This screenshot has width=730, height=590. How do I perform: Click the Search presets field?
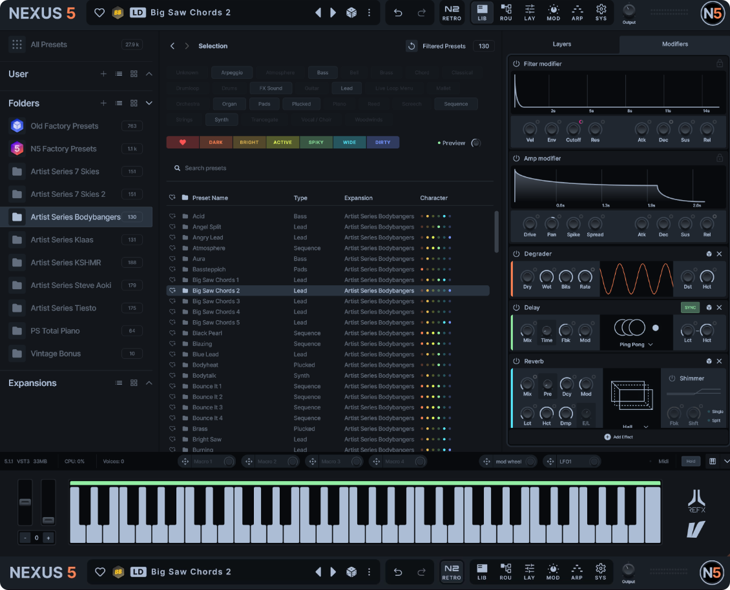click(x=329, y=168)
